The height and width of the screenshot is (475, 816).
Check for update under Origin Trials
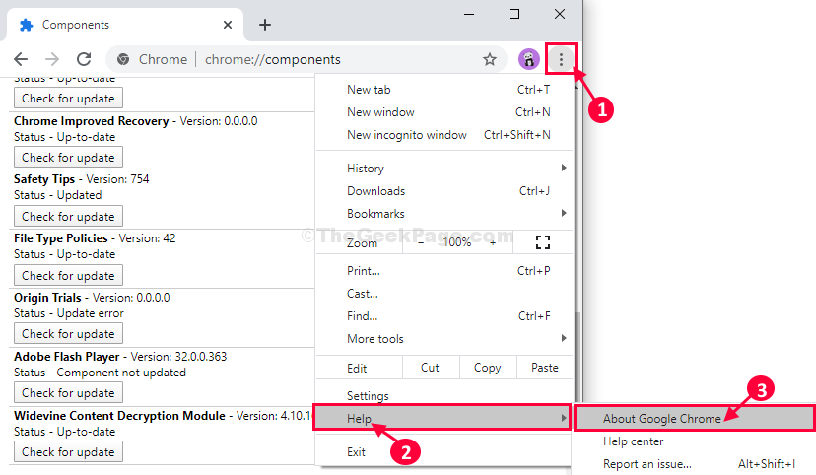[x=68, y=334]
